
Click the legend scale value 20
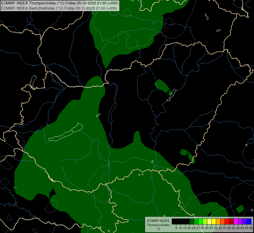point(190,228)
